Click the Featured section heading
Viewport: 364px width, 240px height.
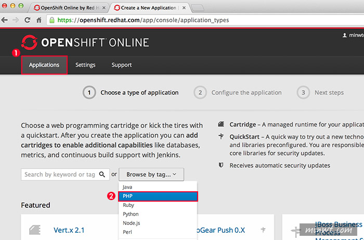35,205
